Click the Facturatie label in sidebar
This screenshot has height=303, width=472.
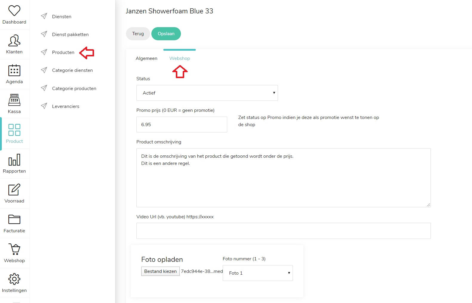click(x=14, y=231)
